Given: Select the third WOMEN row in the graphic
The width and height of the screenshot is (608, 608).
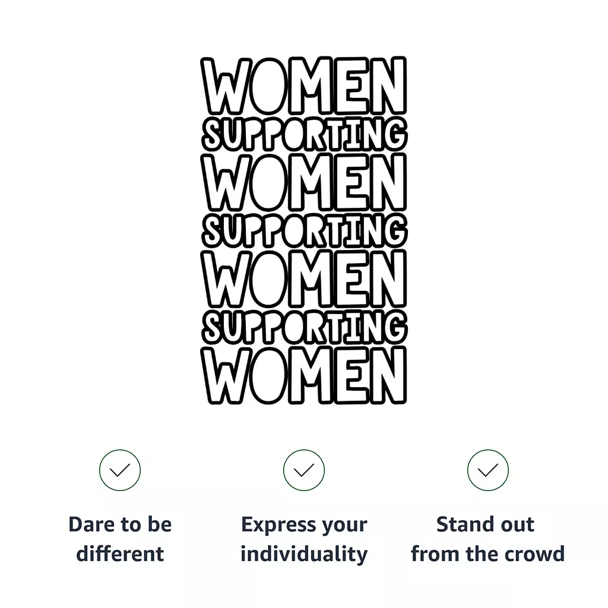Looking at the screenshot, I should [303, 279].
